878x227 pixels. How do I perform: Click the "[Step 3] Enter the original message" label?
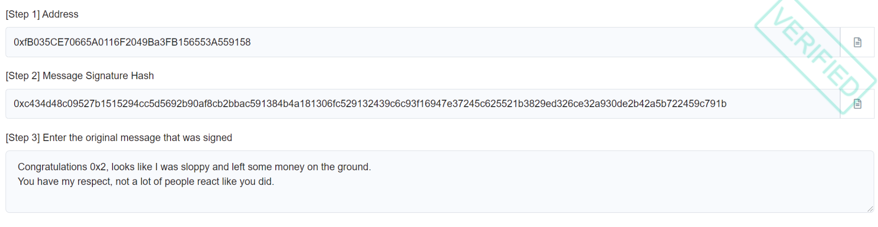119,138
